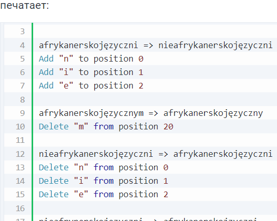Click line number 13
Viewport: 277px width, 221px height.
click(20, 168)
